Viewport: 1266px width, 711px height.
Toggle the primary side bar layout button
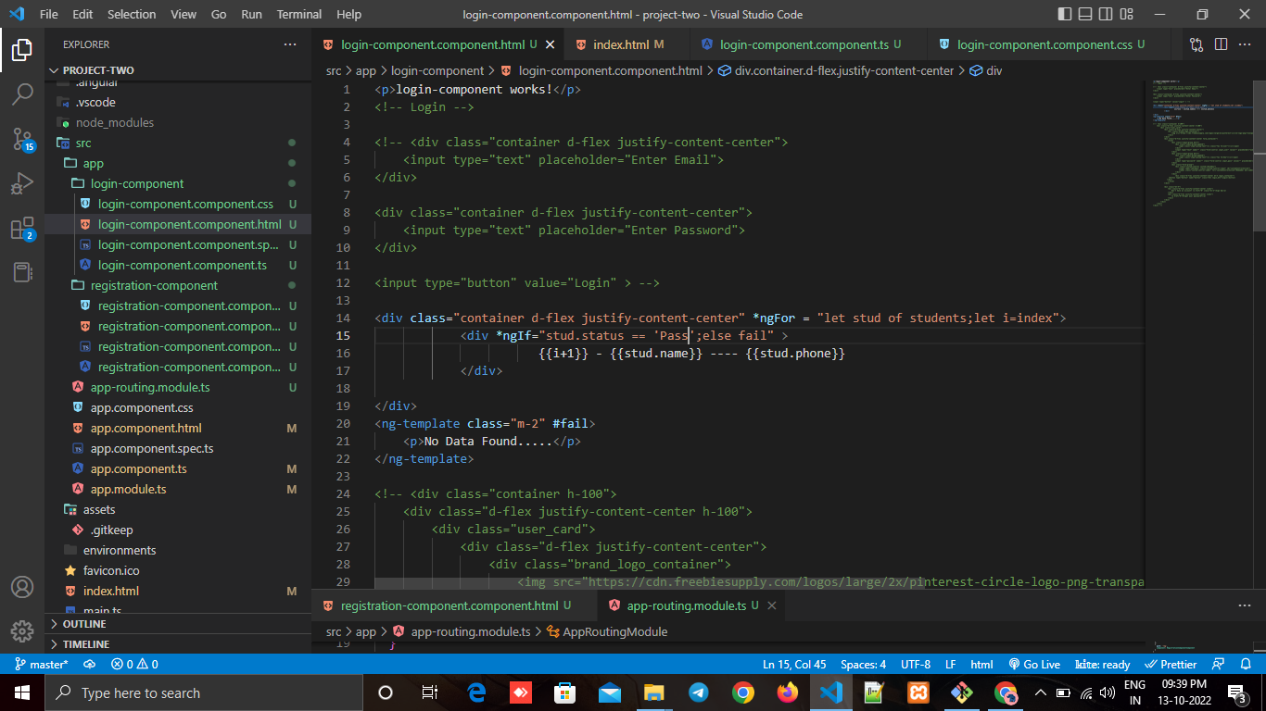[x=1064, y=15]
